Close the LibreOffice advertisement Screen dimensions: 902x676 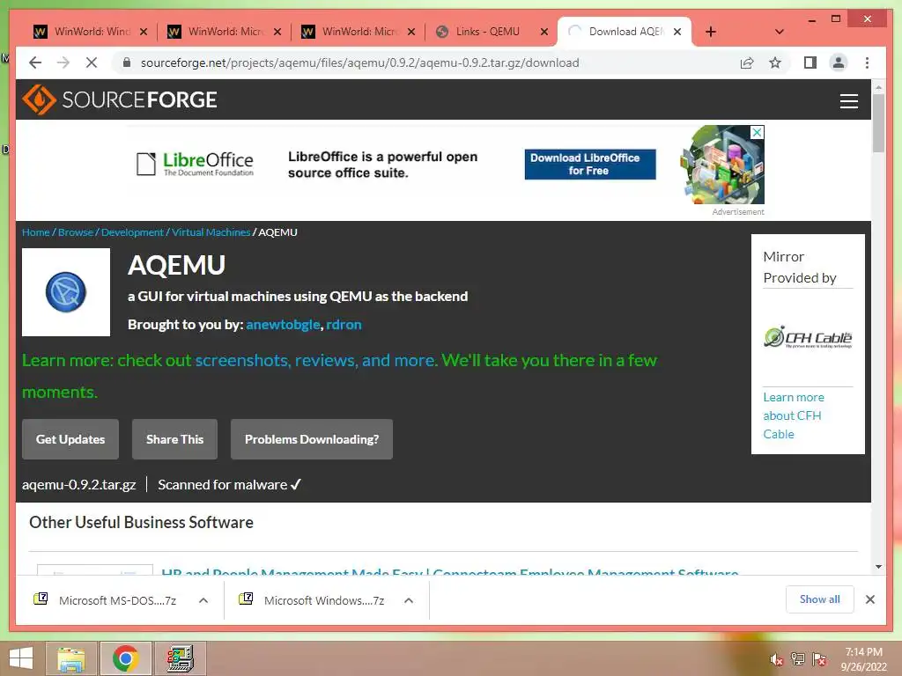click(758, 132)
